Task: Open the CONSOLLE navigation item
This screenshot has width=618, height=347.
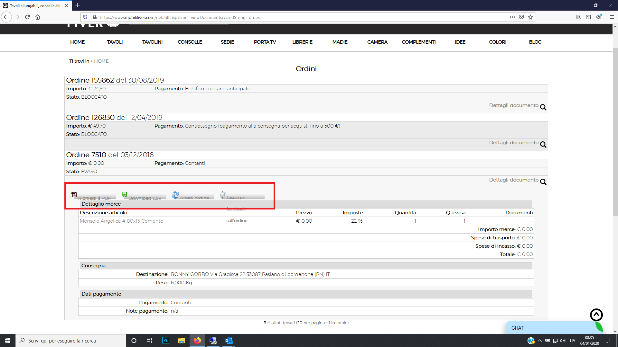Action: coord(190,42)
